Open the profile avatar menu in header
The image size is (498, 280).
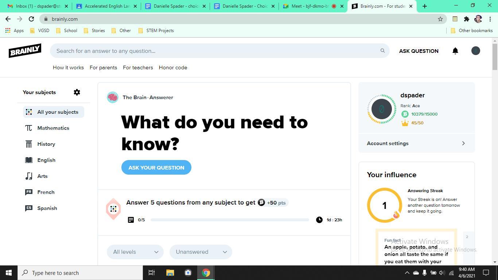pos(475,51)
